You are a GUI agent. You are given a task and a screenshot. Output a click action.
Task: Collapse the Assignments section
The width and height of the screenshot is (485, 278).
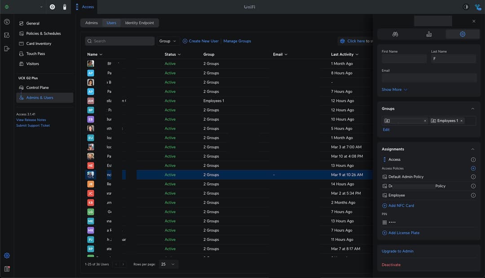(x=472, y=149)
